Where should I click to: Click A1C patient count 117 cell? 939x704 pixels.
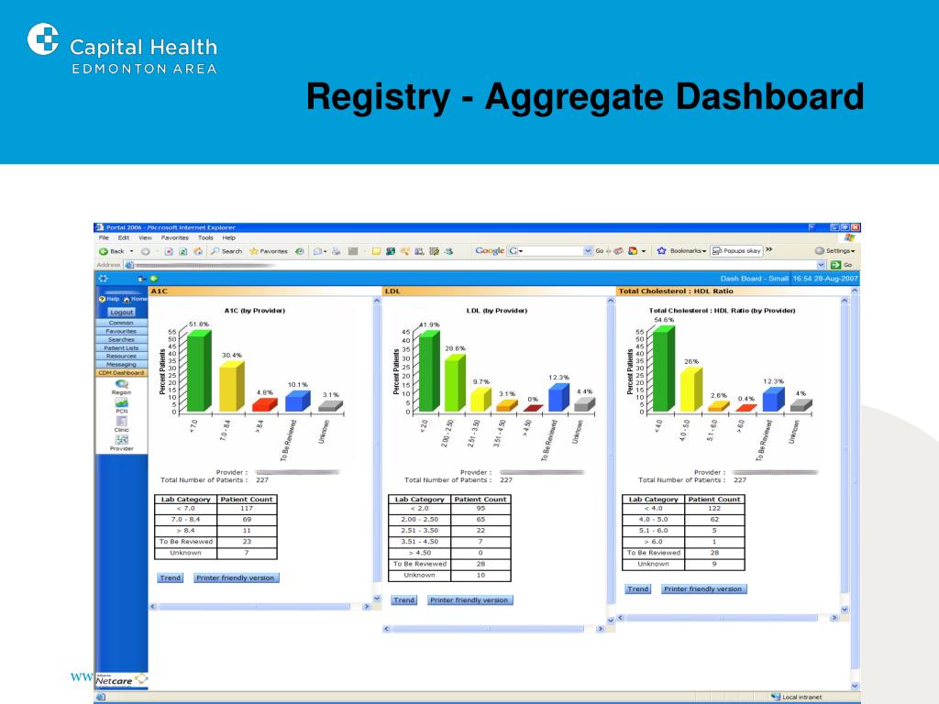click(x=247, y=508)
